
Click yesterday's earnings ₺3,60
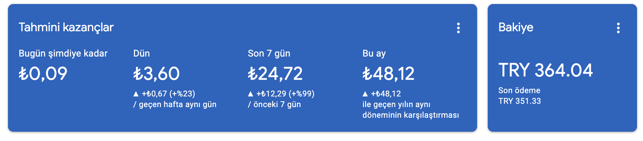156,73
